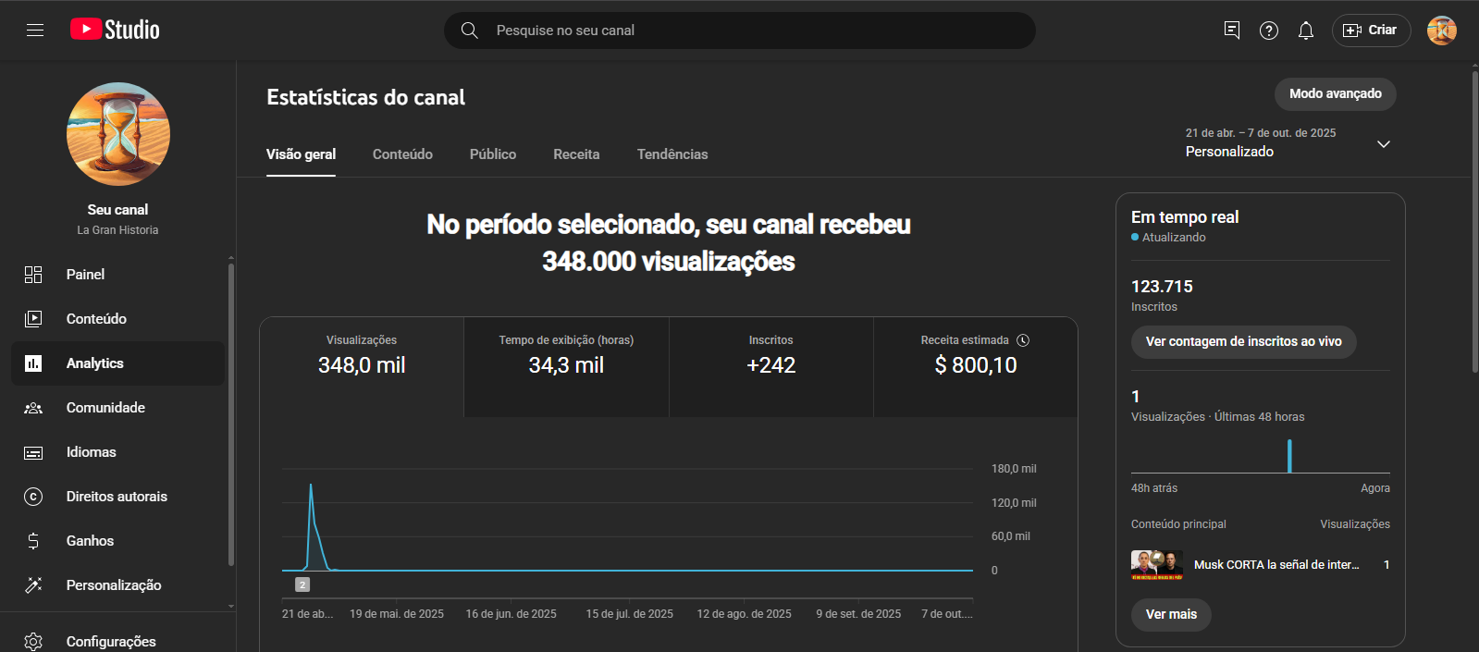This screenshot has width=1479, height=652.
Task: Open the Comunidade menu item
Action: pyautogui.click(x=117, y=408)
